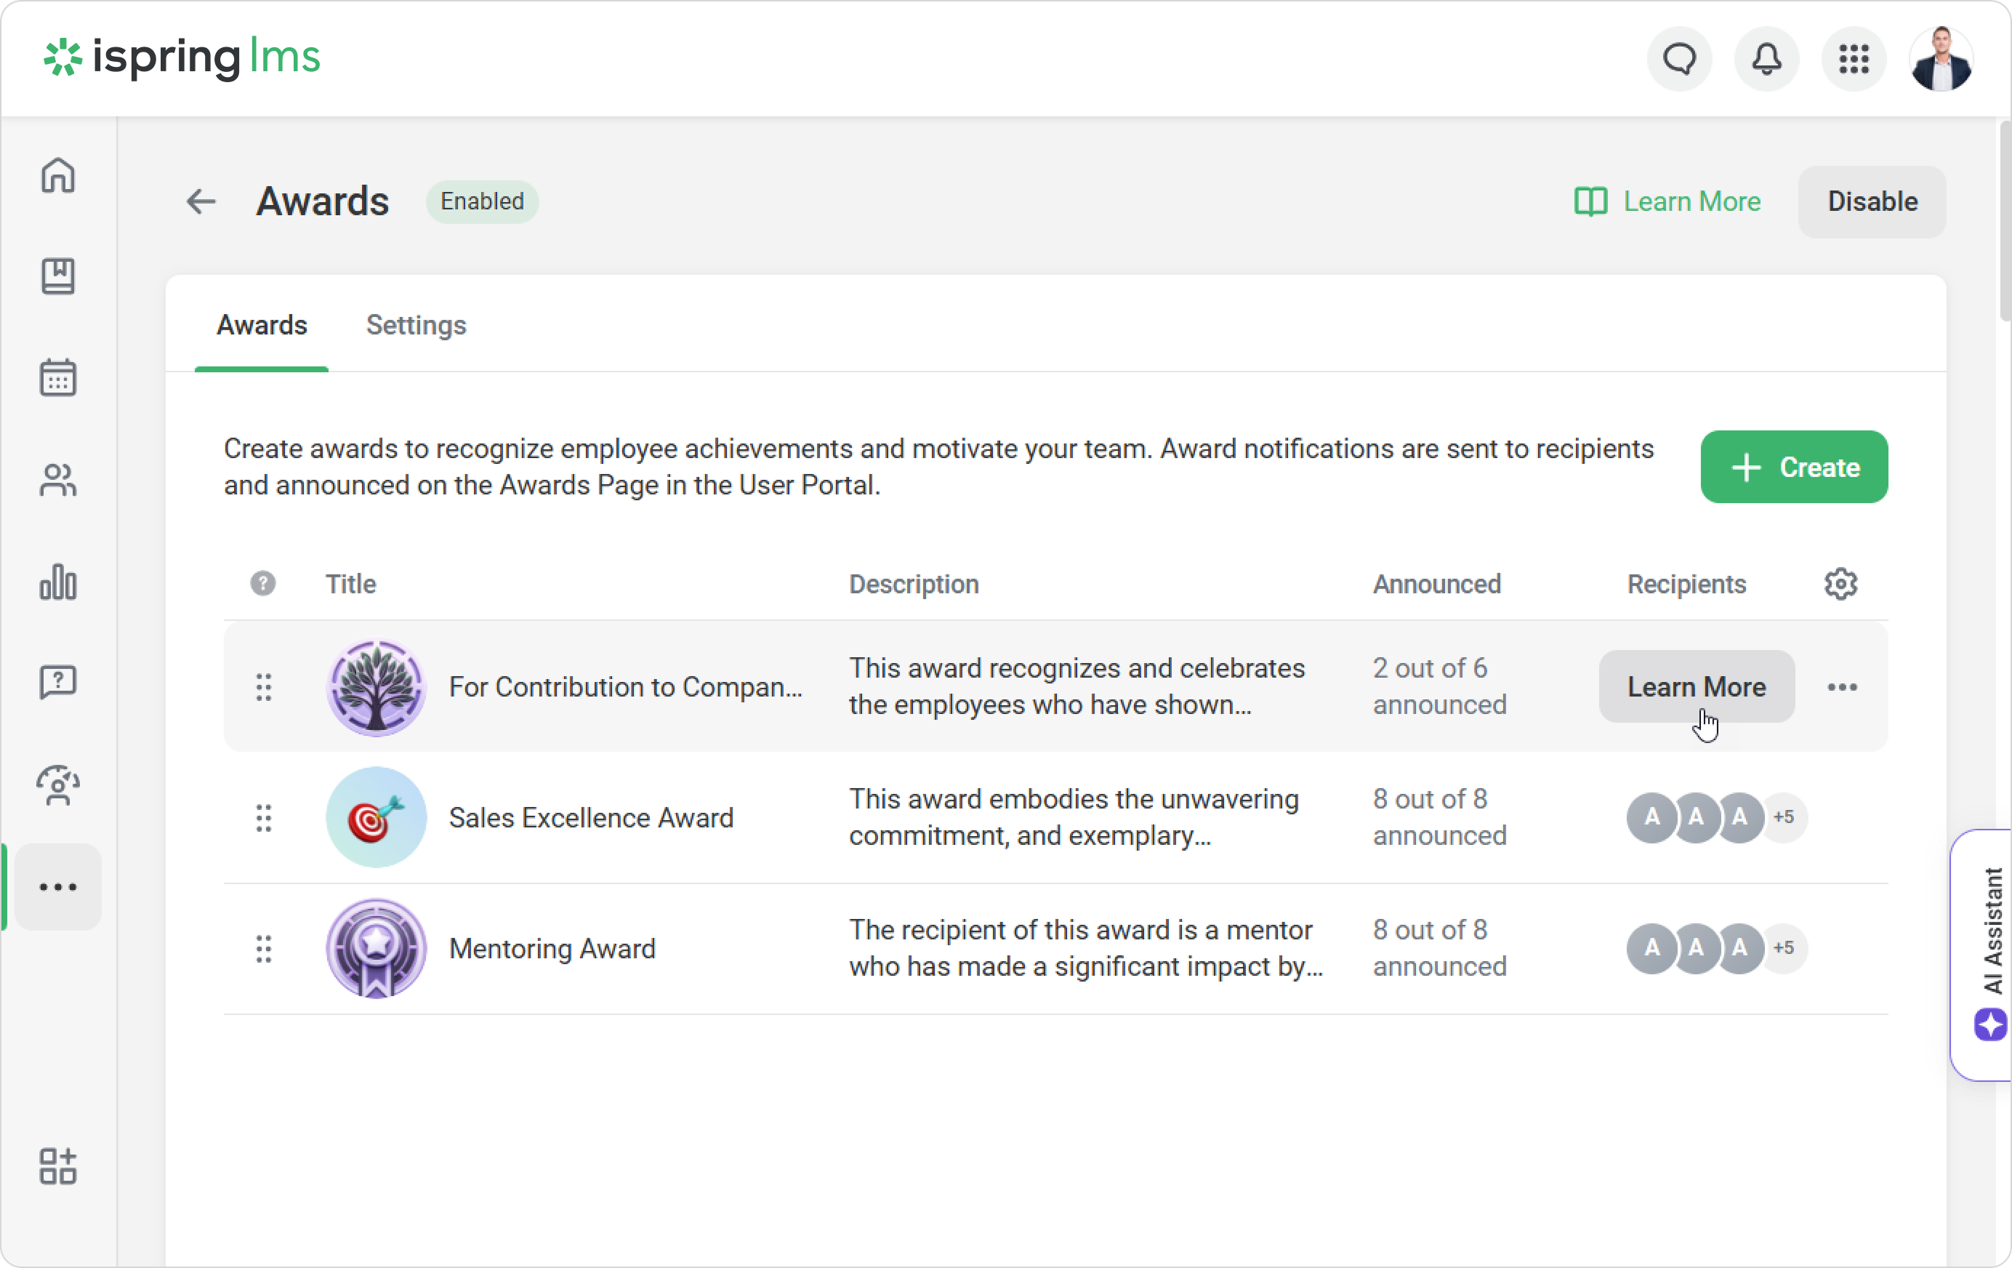Click the back arrow next to Awards

coord(201,202)
